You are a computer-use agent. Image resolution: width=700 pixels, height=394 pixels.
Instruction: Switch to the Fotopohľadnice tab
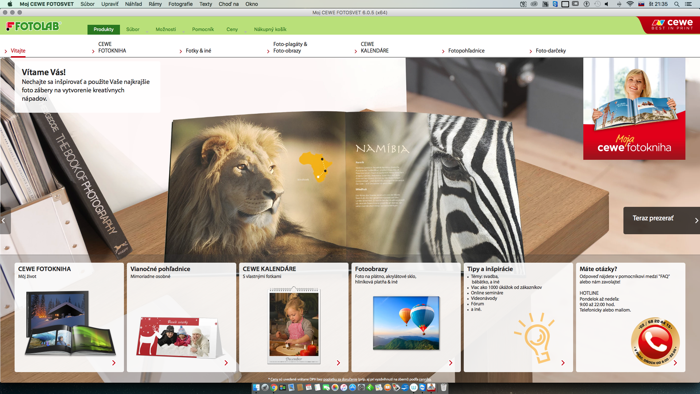466,51
